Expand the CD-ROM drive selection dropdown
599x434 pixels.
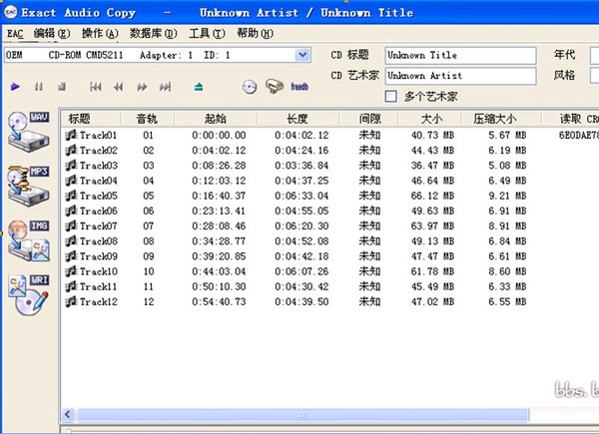coord(302,55)
